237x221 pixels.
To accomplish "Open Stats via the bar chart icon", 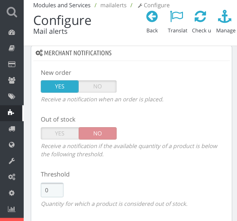I will tap(12, 209).
